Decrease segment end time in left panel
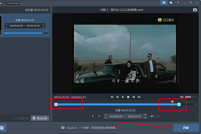The width and height of the screenshot is (201, 134). pyautogui.click(x=44, y=27)
